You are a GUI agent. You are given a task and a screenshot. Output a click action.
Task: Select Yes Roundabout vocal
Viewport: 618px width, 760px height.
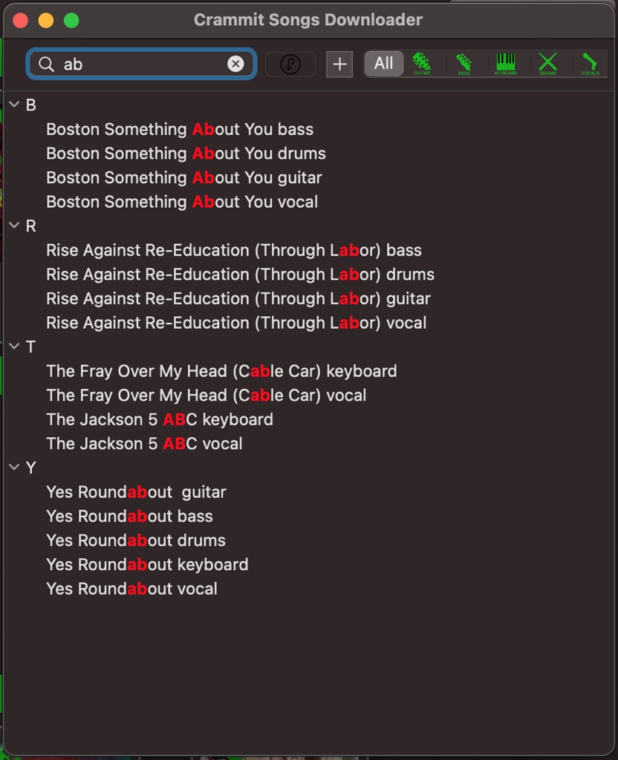131,589
